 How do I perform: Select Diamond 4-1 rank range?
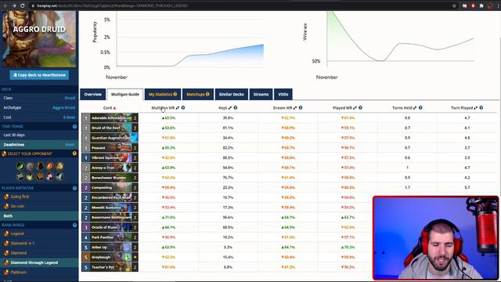pos(39,243)
